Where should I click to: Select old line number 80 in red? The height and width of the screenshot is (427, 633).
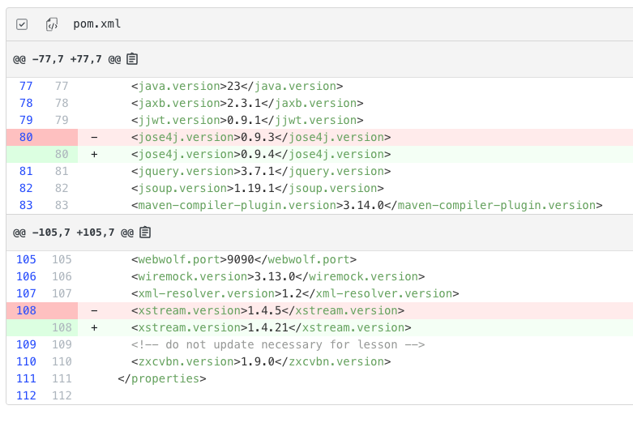pyautogui.click(x=26, y=137)
